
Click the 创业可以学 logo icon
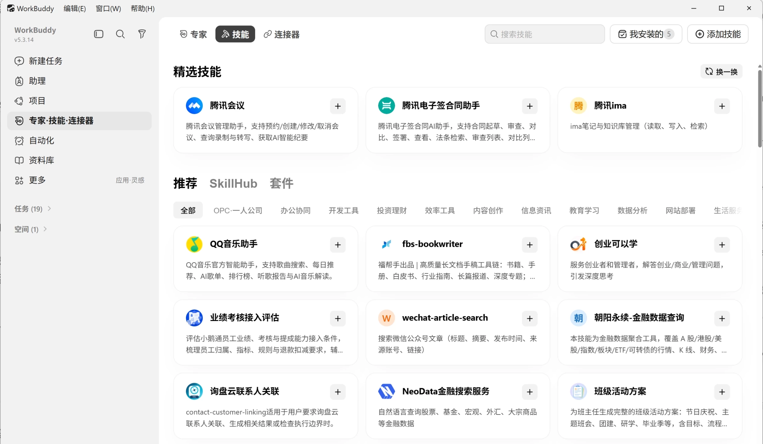[578, 244]
